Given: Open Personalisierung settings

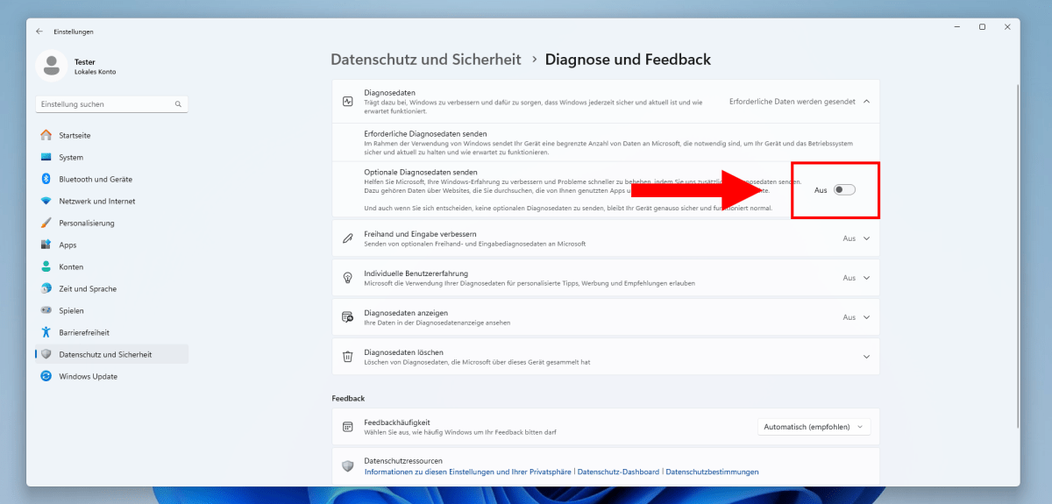Looking at the screenshot, I should 111,223.
